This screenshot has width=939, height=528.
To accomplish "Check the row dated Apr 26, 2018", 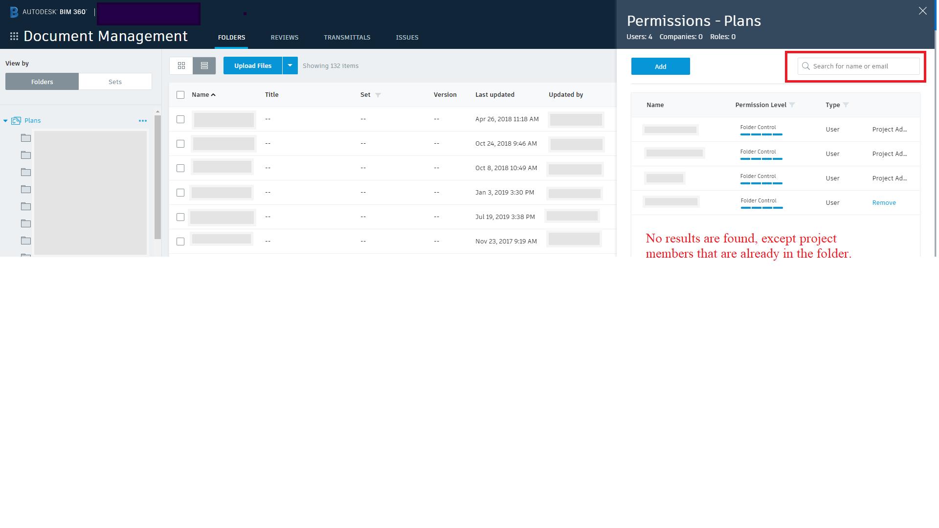I will click(180, 119).
